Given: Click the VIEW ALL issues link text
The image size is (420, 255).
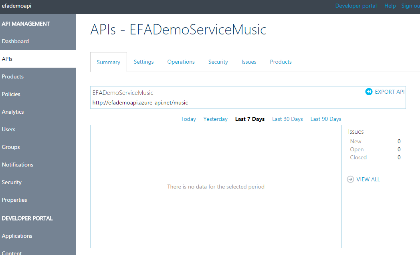Looking at the screenshot, I should (368, 180).
